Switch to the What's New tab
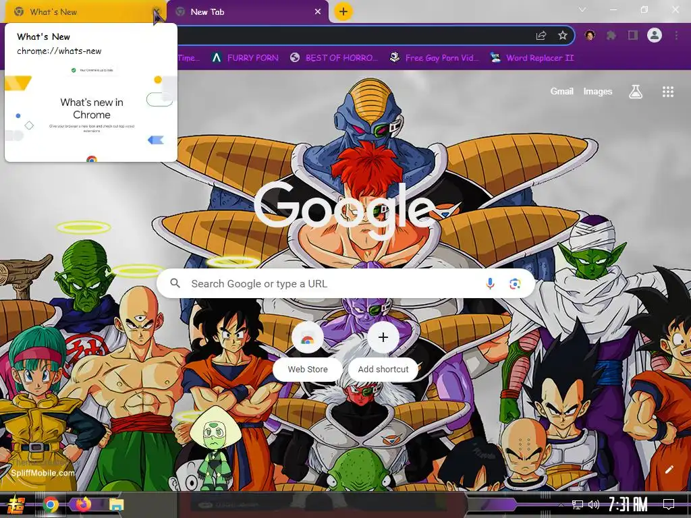The image size is (691, 518). [x=84, y=12]
